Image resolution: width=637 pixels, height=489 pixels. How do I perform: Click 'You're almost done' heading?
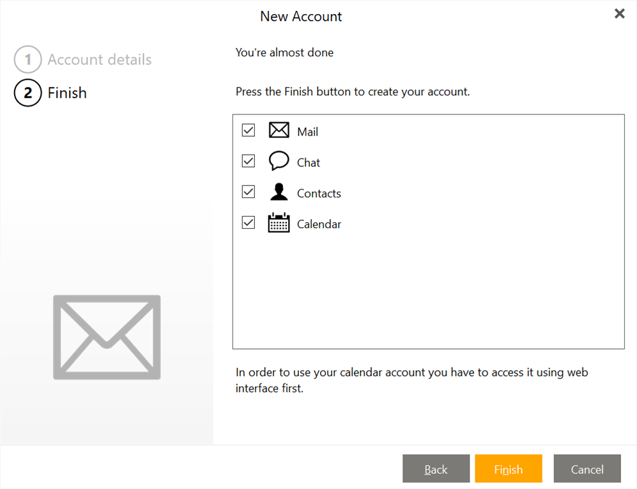284,52
